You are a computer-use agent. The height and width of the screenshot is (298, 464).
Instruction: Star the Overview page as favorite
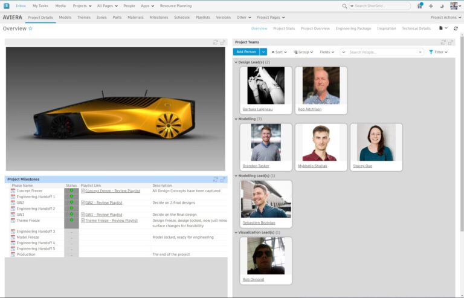point(31,28)
